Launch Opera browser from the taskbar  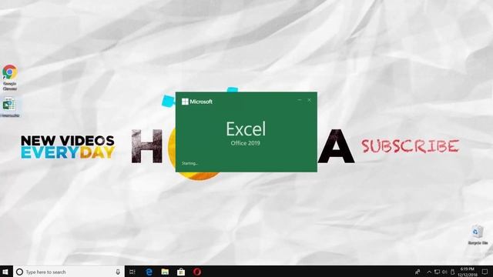click(x=197, y=272)
